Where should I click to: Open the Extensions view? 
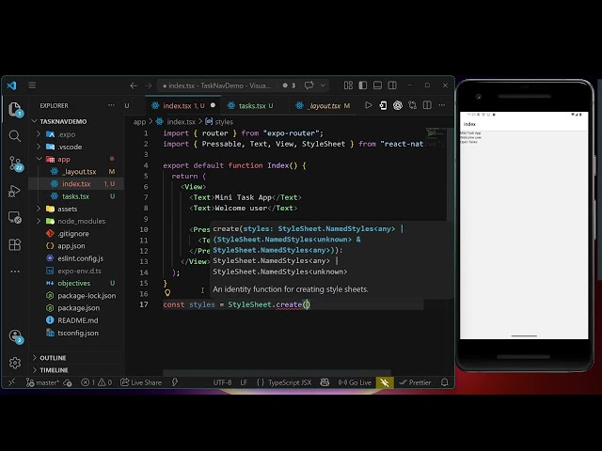(x=15, y=244)
